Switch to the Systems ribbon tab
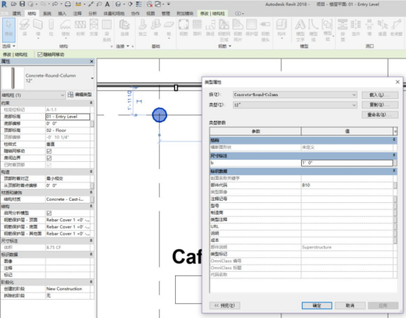 (x=47, y=13)
